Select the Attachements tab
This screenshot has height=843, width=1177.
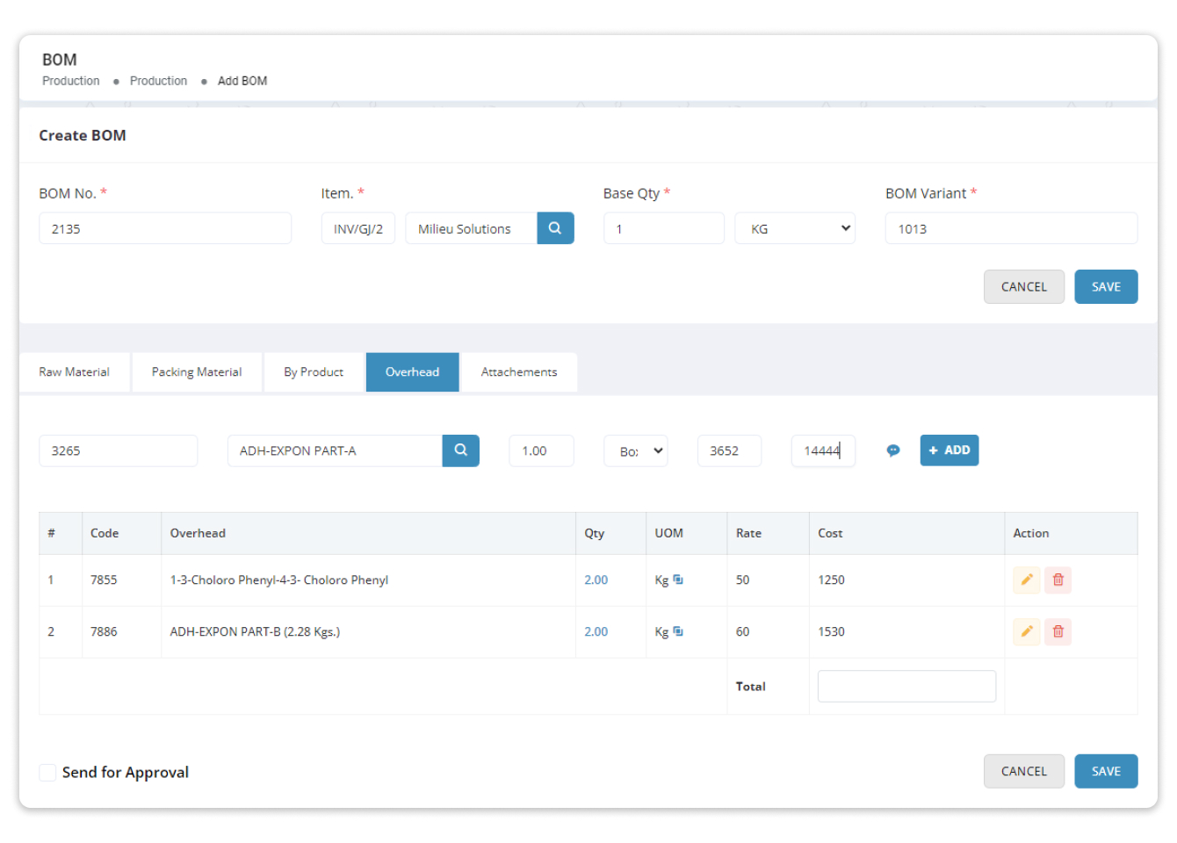[x=519, y=372]
